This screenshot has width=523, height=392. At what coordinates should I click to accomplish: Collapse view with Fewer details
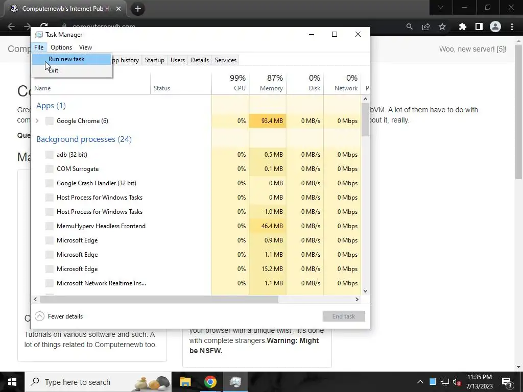(59, 316)
